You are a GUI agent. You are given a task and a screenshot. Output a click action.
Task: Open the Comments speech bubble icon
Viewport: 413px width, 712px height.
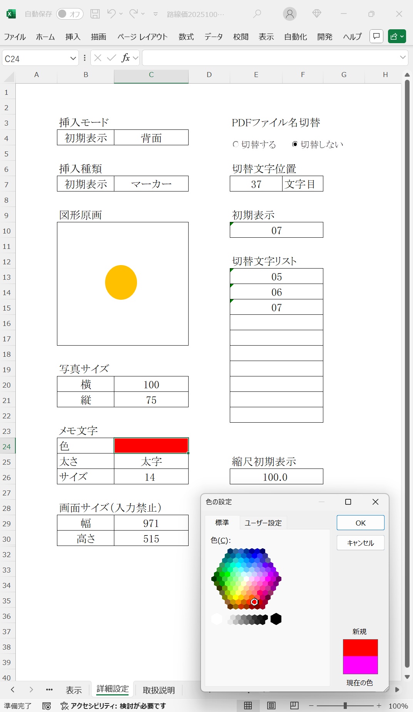point(376,36)
